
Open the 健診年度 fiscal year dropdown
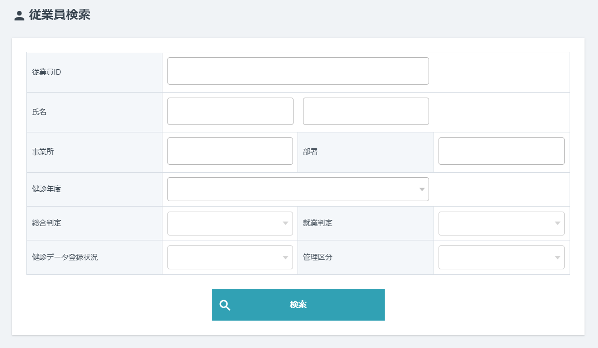click(x=298, y=189)
